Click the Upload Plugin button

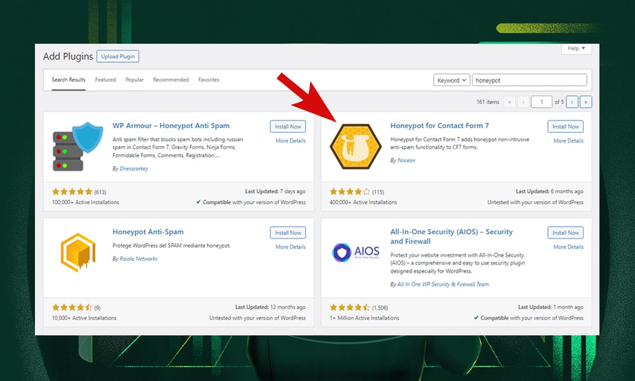(117, 56)
